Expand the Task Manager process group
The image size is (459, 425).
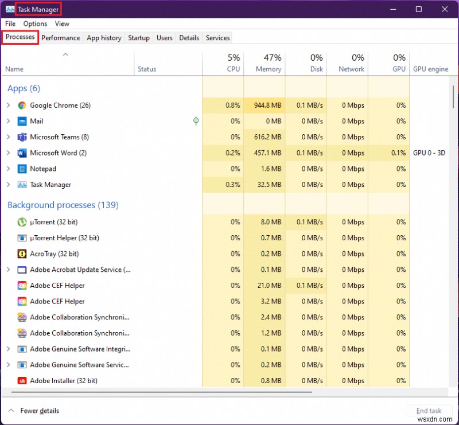(9, 185)
